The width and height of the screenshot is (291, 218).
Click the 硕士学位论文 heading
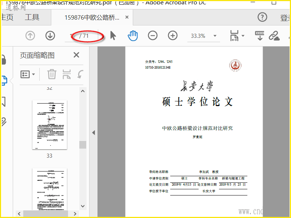tap(198, 102)
